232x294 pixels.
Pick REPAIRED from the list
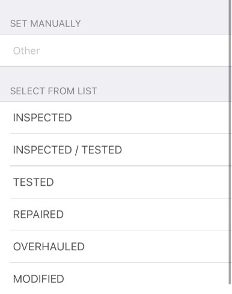click(115, 214)
